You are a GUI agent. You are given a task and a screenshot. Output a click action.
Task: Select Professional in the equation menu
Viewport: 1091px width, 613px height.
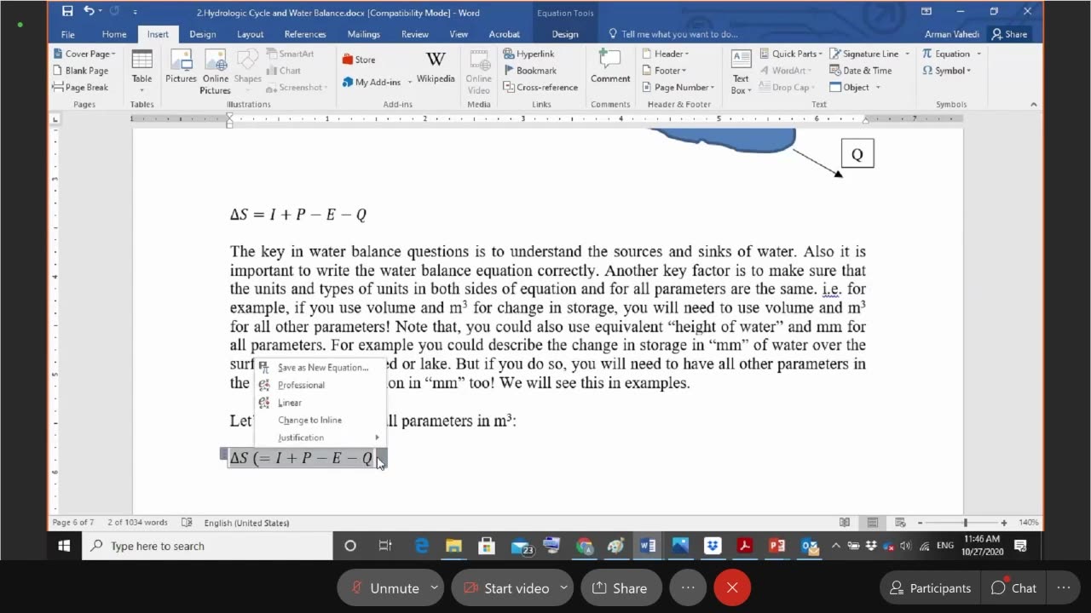[x=320, y=385]
